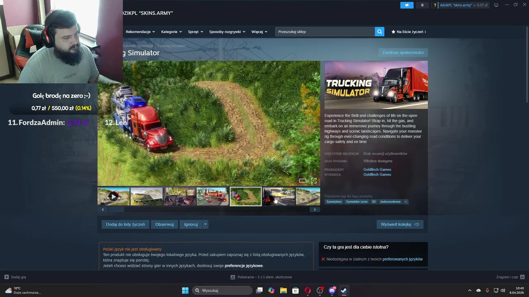The height and width of the screenshot is (297, 529).
Task: Select the 'Symulator życia' tag
Action: [x=357, y=202]
